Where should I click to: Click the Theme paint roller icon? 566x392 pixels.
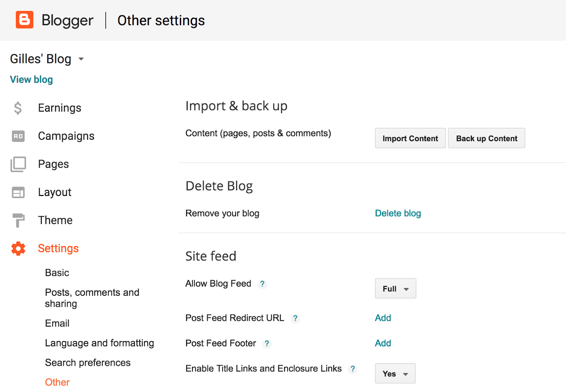18,220
